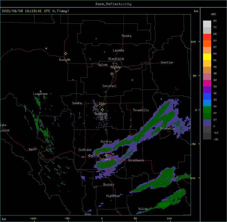Click the white plus marker northwest of Drumheller
The image size is (227, 222).
[x=161, y=99]
